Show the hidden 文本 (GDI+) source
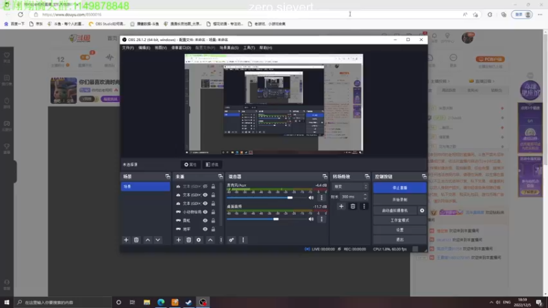The width and height of the screenshot is (548, 308). click(205, 186)
